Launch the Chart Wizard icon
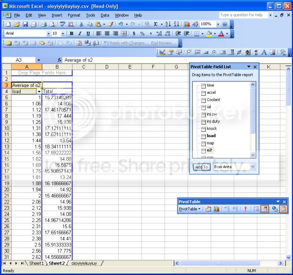Image resolution: width=293 pixels, height=275 pixels. [187, 24]
